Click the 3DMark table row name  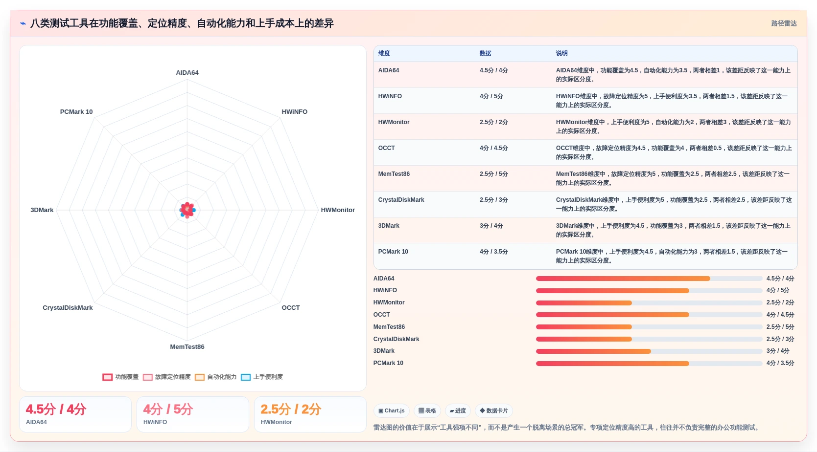[x=389, y=226]
